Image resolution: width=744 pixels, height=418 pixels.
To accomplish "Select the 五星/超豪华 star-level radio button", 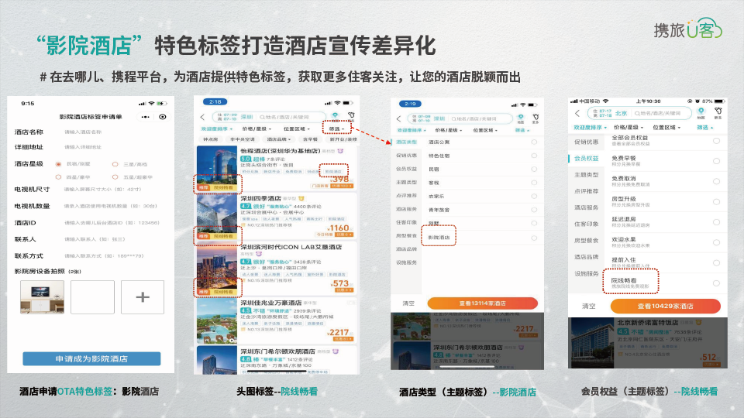I will coord(115,176).
